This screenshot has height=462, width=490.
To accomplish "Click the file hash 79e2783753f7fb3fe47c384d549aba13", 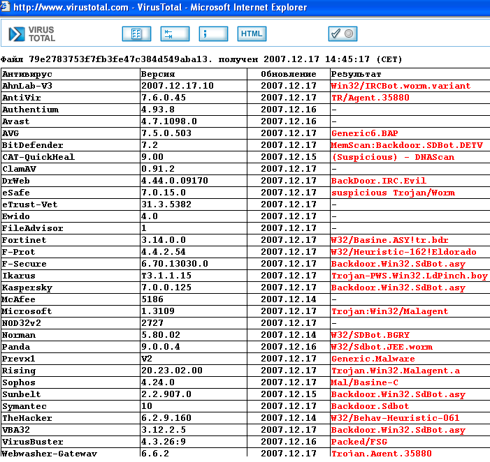I will (x=118, y=59).
